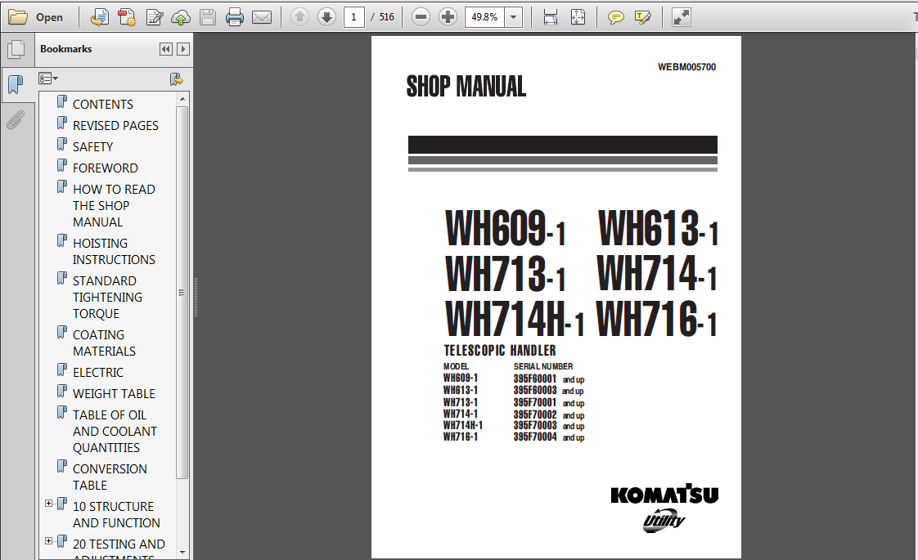The image size is (918, 560).
Task: Click document code WEBM005700
Action: click(x=686, y=67)
